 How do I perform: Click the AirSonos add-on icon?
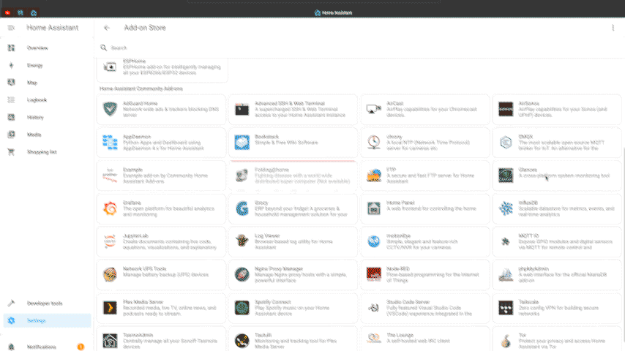click(506, 109)
